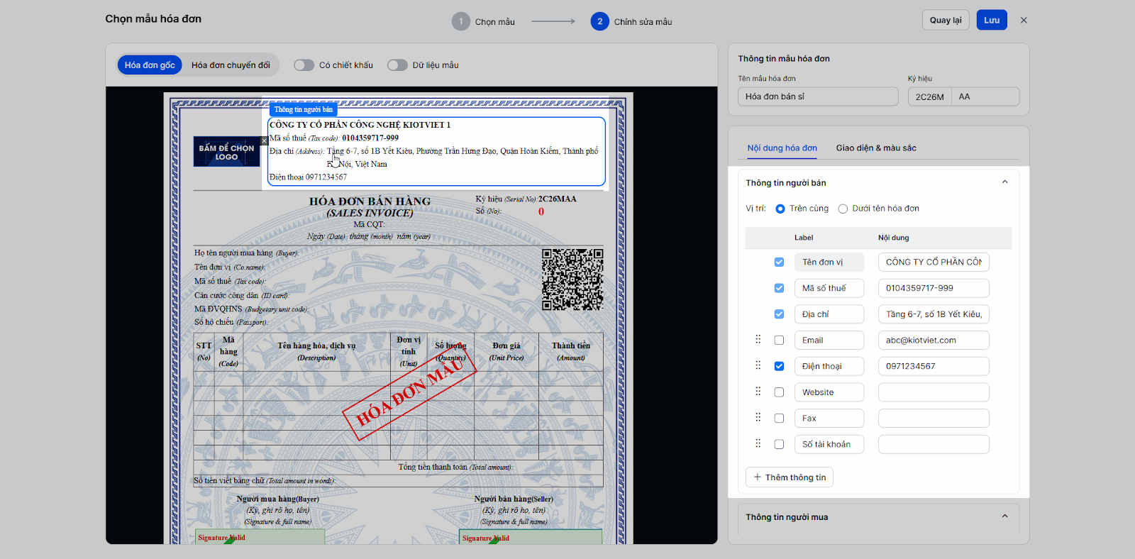Close the invoice template dialog
The width and height of the screenshot is (1135, 559).
tap(1024, 21)
